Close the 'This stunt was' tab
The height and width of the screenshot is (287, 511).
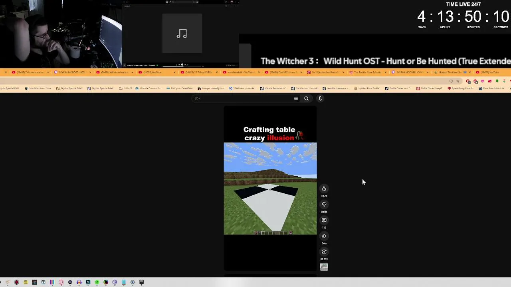48,72
